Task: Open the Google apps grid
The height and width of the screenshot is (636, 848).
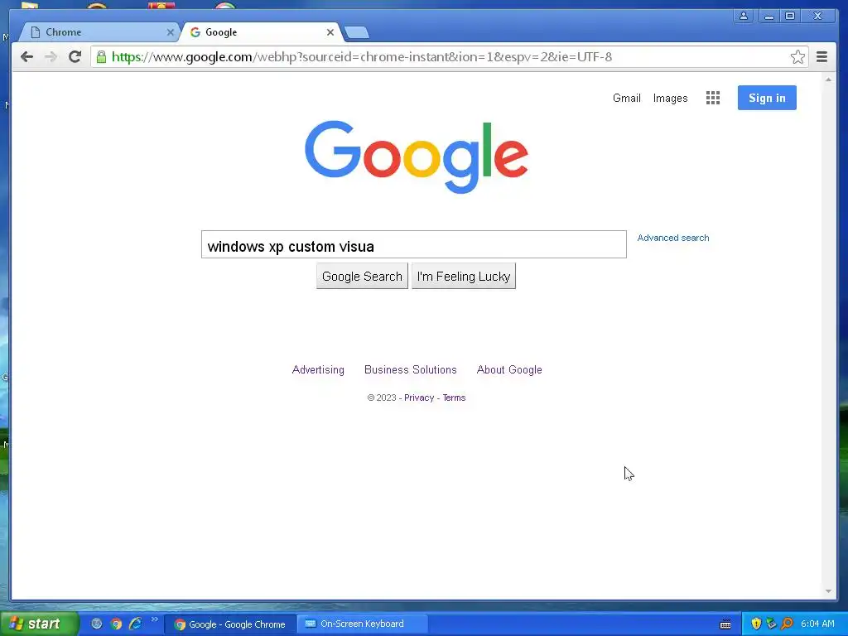Action: tap(713, 98)
